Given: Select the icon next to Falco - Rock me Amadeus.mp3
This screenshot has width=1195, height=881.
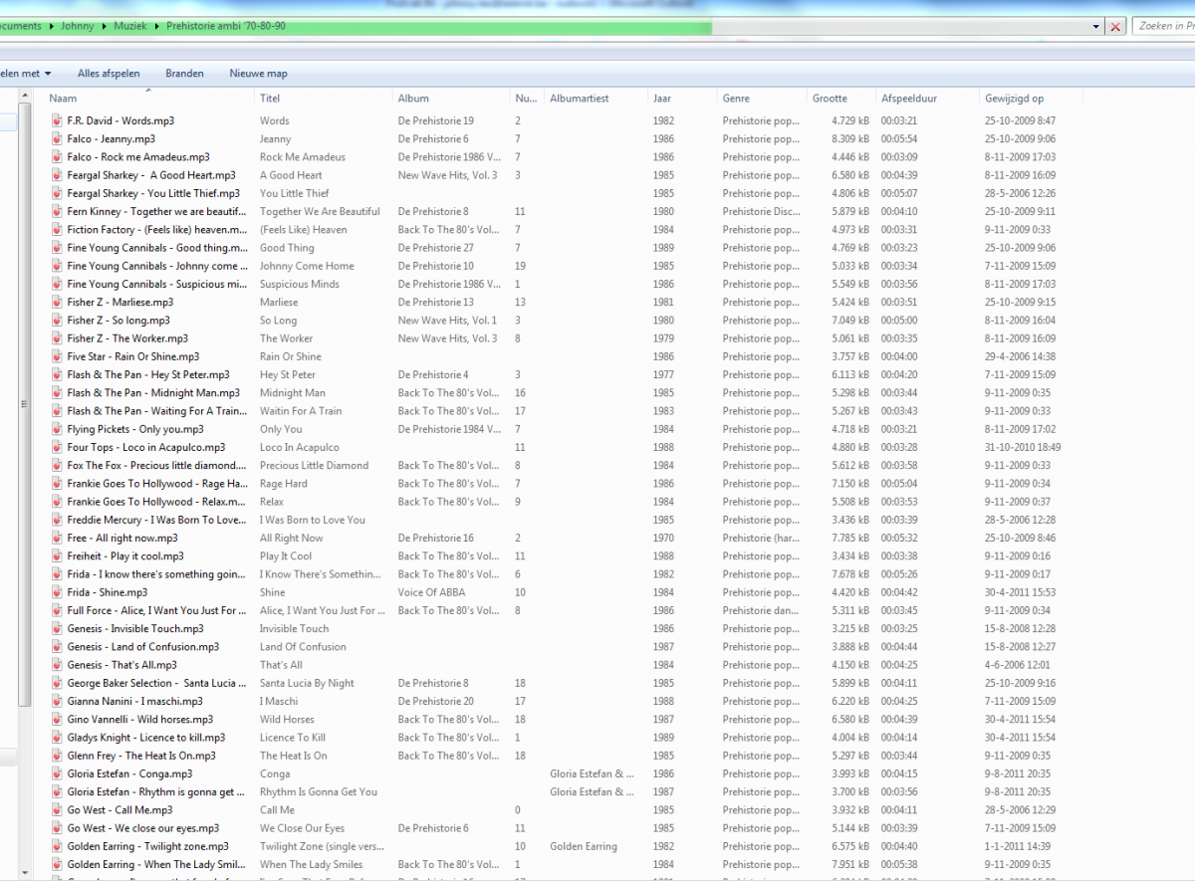Looking at the screenshot, I should [58, 156].
